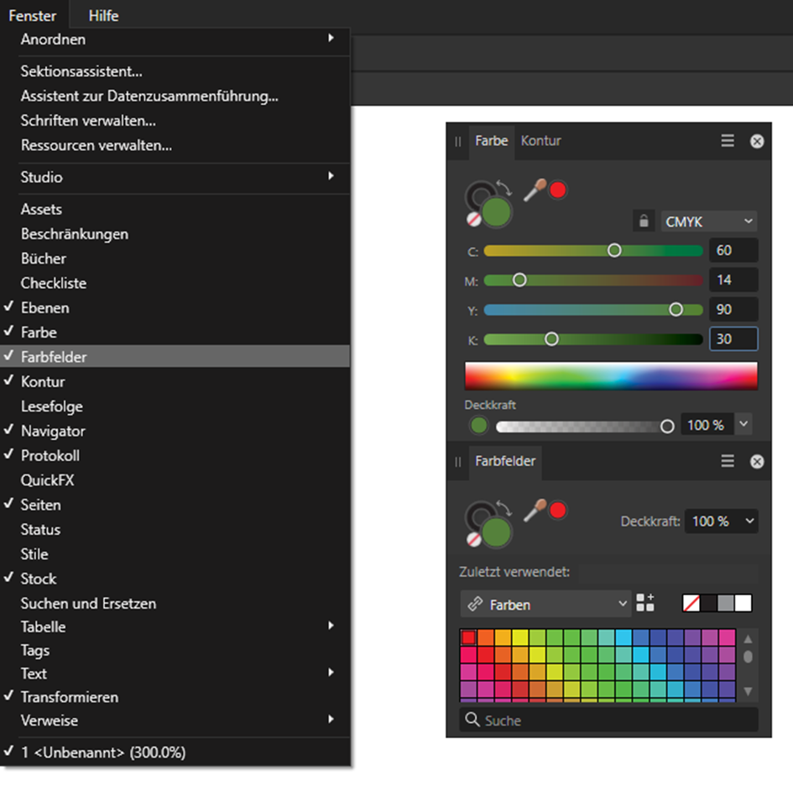
Task: Click the color picker eyedropper in Farbe panel
Action: pyautogui.click(x=534, y=191)
